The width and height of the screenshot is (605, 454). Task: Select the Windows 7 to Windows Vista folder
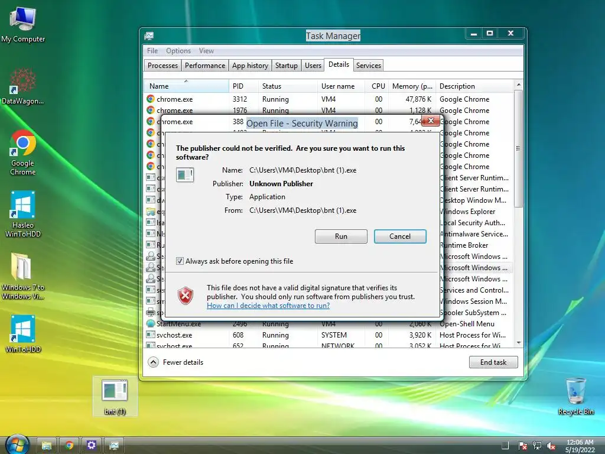[23, 276]
